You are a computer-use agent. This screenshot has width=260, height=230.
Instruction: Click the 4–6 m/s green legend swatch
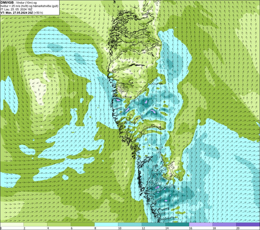(x=59, y=224)
